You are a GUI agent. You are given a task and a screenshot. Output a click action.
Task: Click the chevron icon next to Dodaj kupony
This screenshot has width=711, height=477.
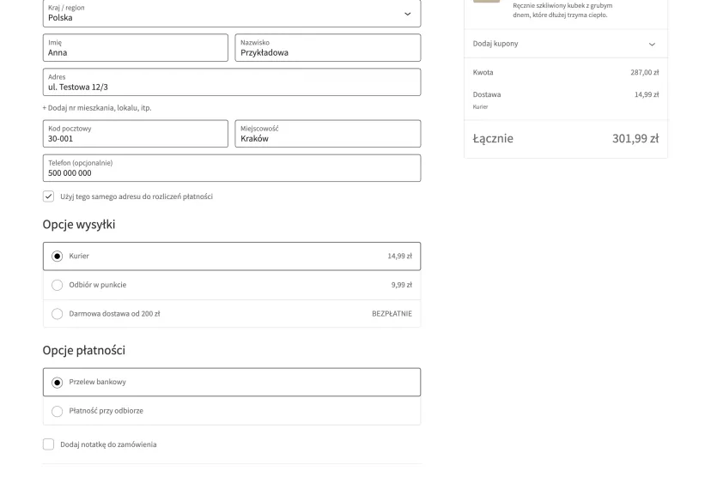pos(652,45)
